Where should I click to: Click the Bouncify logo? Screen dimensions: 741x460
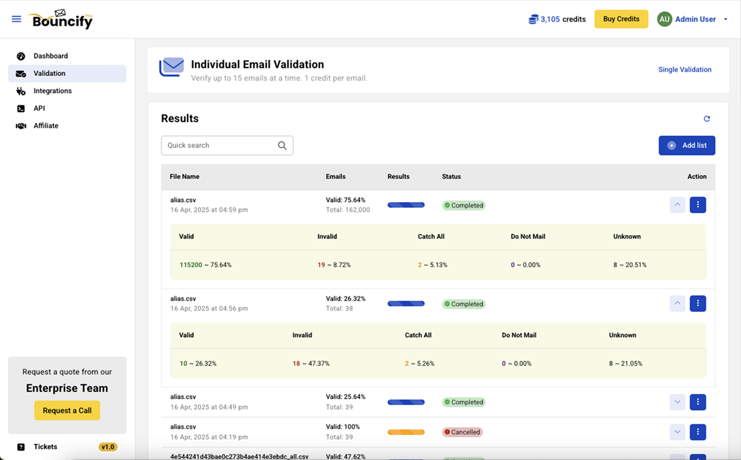[x=62, y=20]
